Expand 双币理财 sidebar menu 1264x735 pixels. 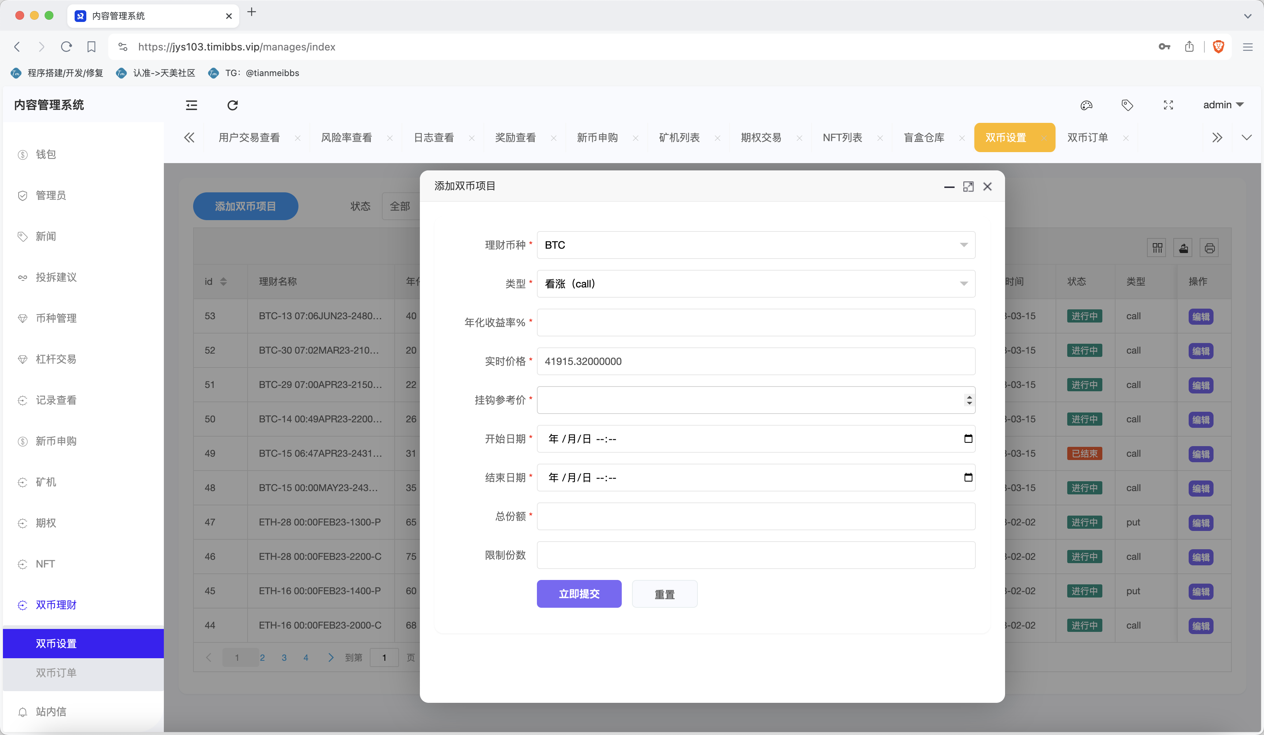click(83, 605)
